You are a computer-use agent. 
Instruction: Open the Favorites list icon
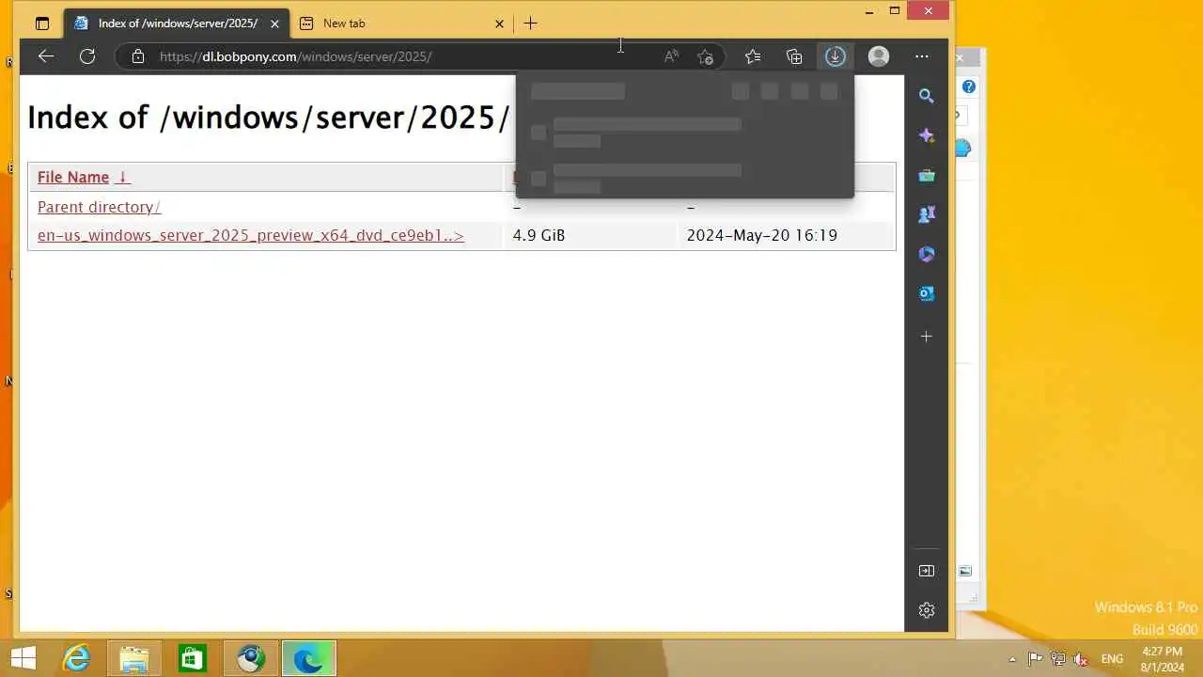point(753,56)
